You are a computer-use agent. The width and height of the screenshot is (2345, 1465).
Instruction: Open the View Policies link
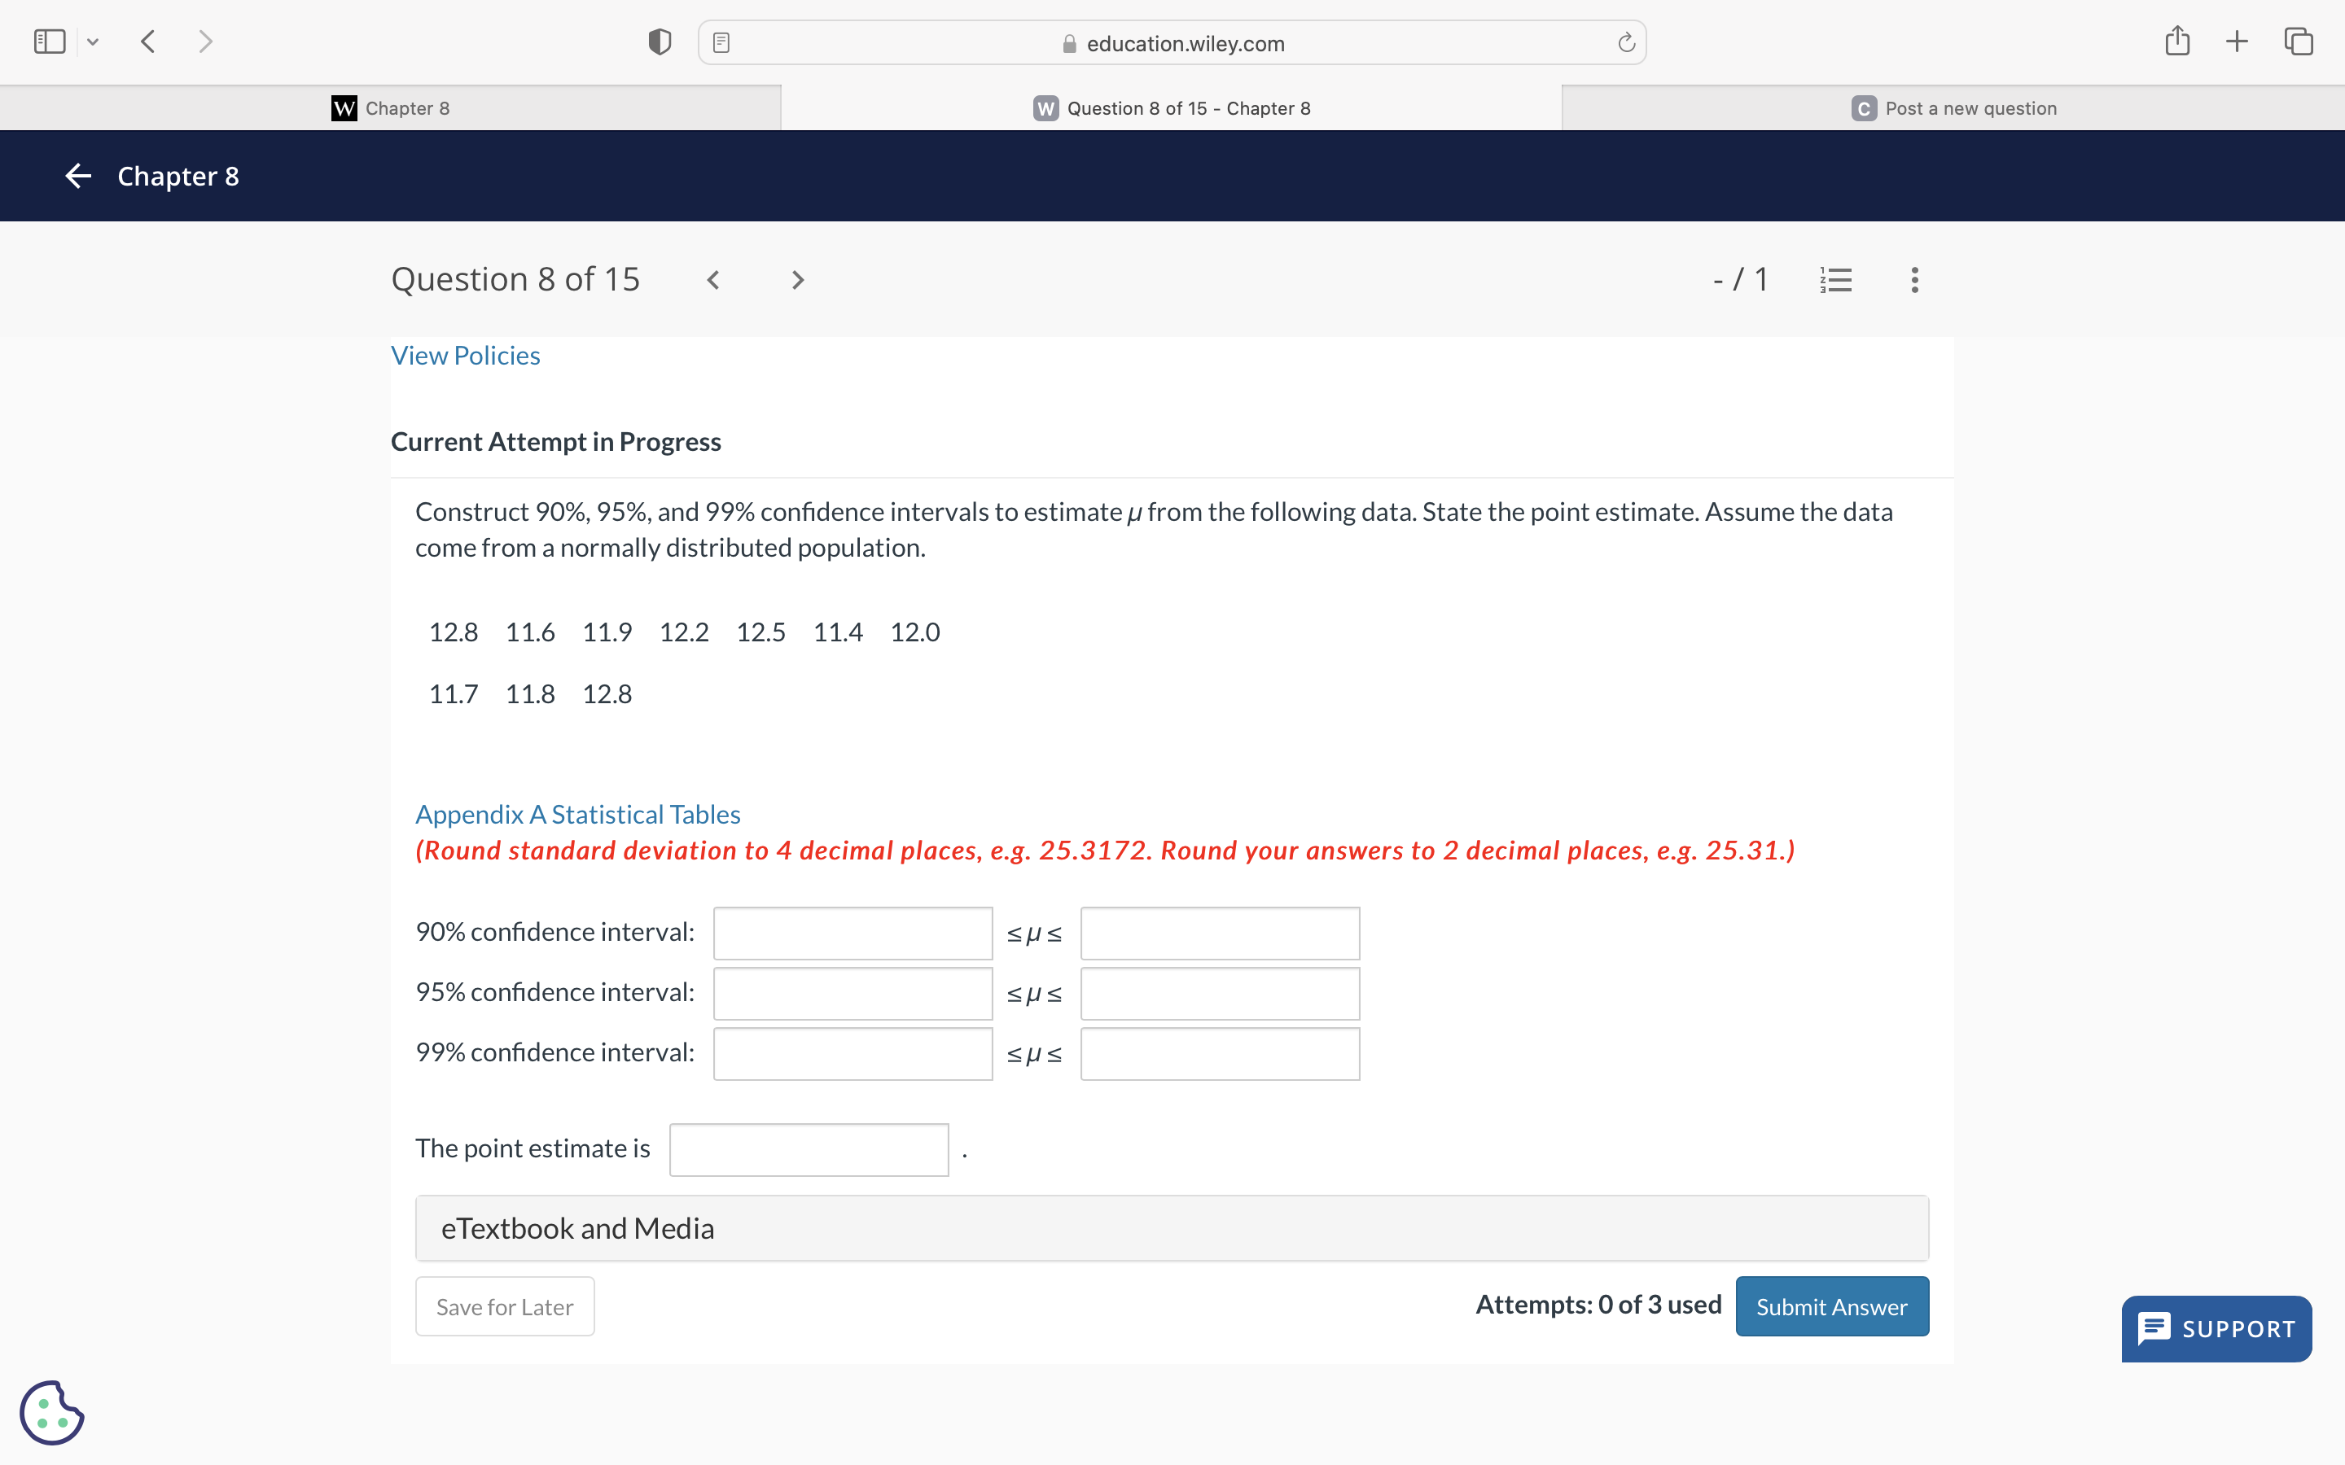tap(465, 356)
